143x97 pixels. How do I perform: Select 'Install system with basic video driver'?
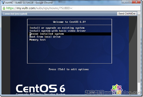[58, 31]
